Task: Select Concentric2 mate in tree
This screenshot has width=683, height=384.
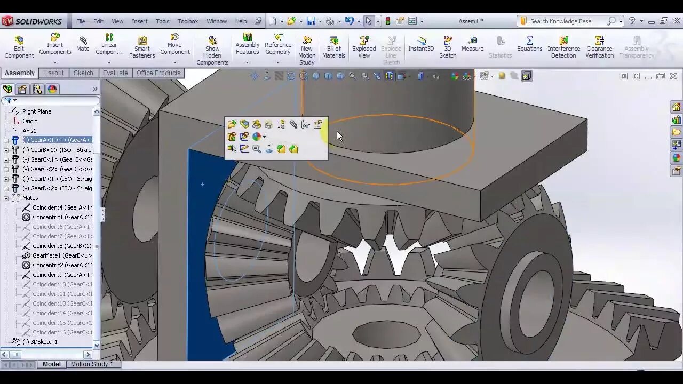Action: (57, 265)
